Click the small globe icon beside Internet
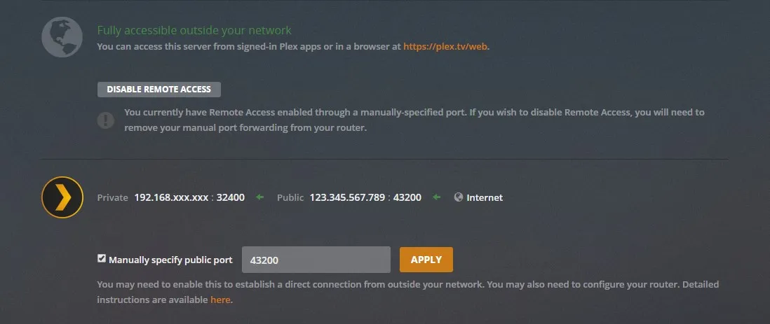This screenshot has height=324, width=770. [459, 197]
